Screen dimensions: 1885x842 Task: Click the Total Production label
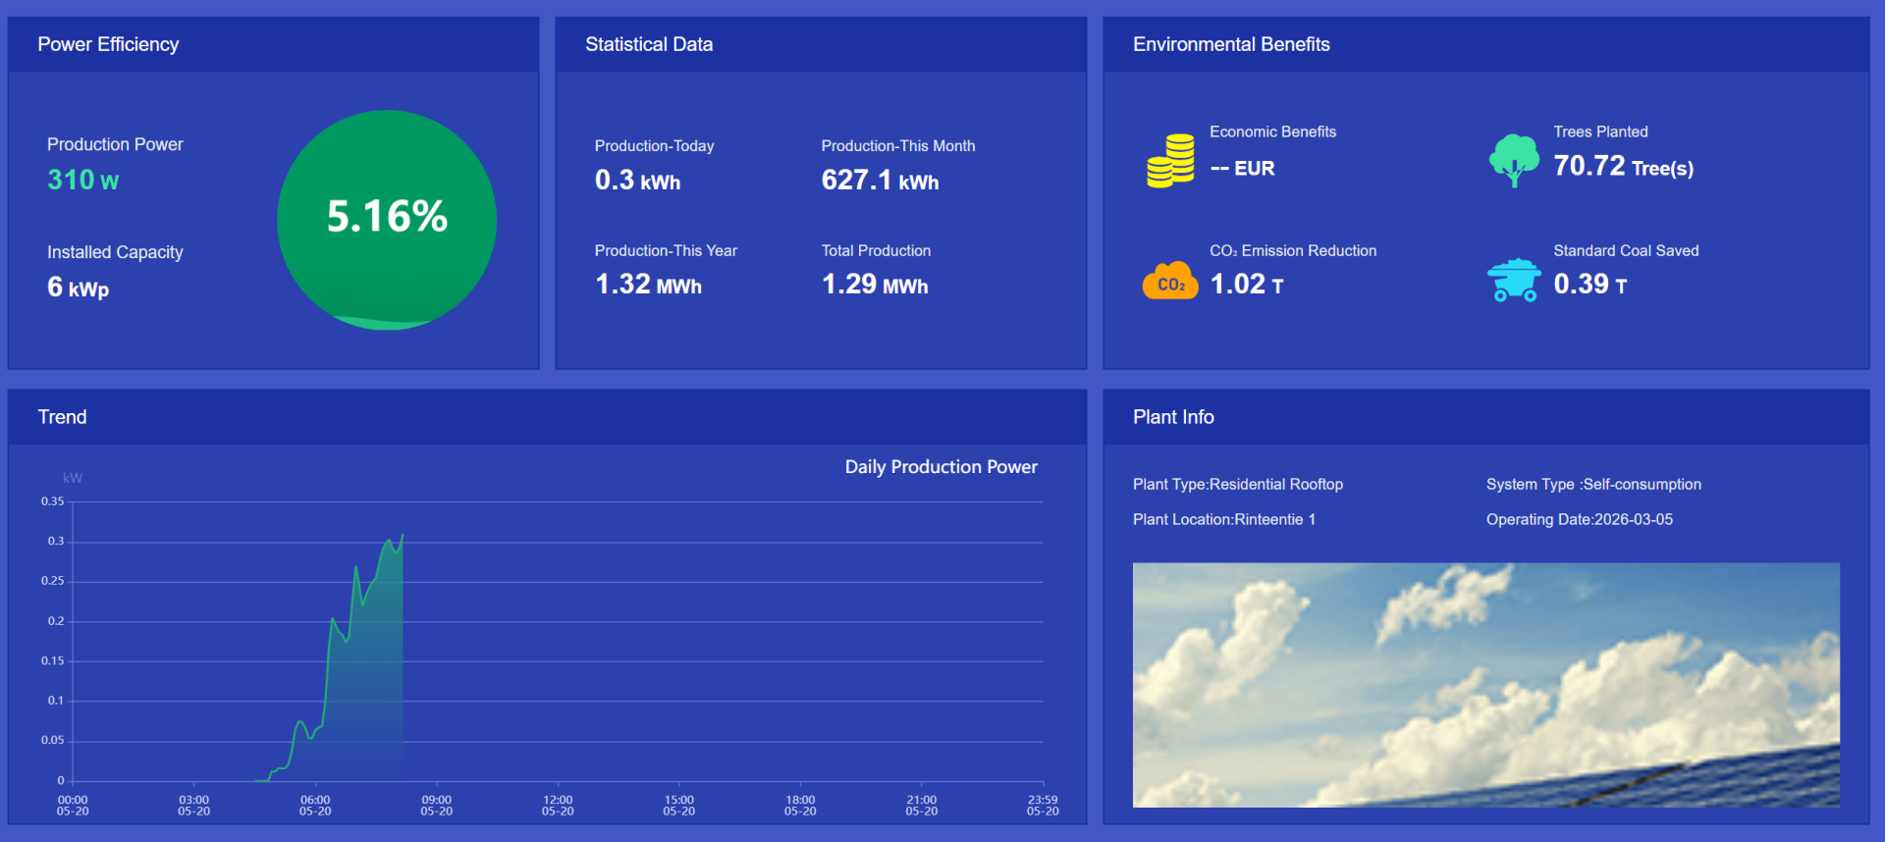tap(876, 250)
